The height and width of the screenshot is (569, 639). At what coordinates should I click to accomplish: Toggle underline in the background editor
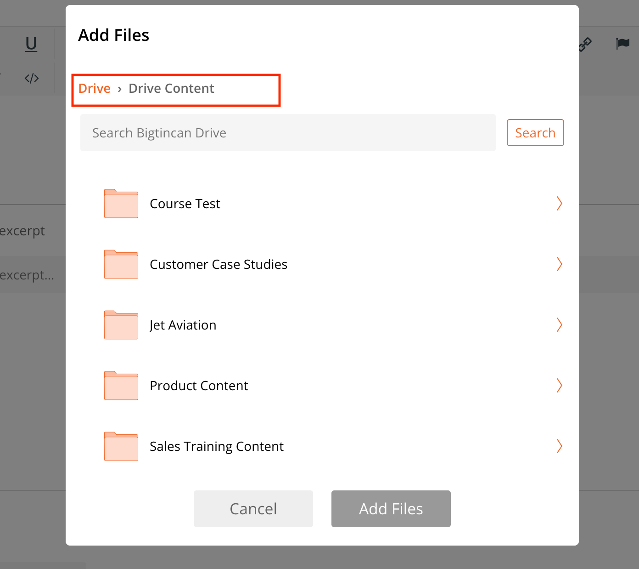(31, 44)
